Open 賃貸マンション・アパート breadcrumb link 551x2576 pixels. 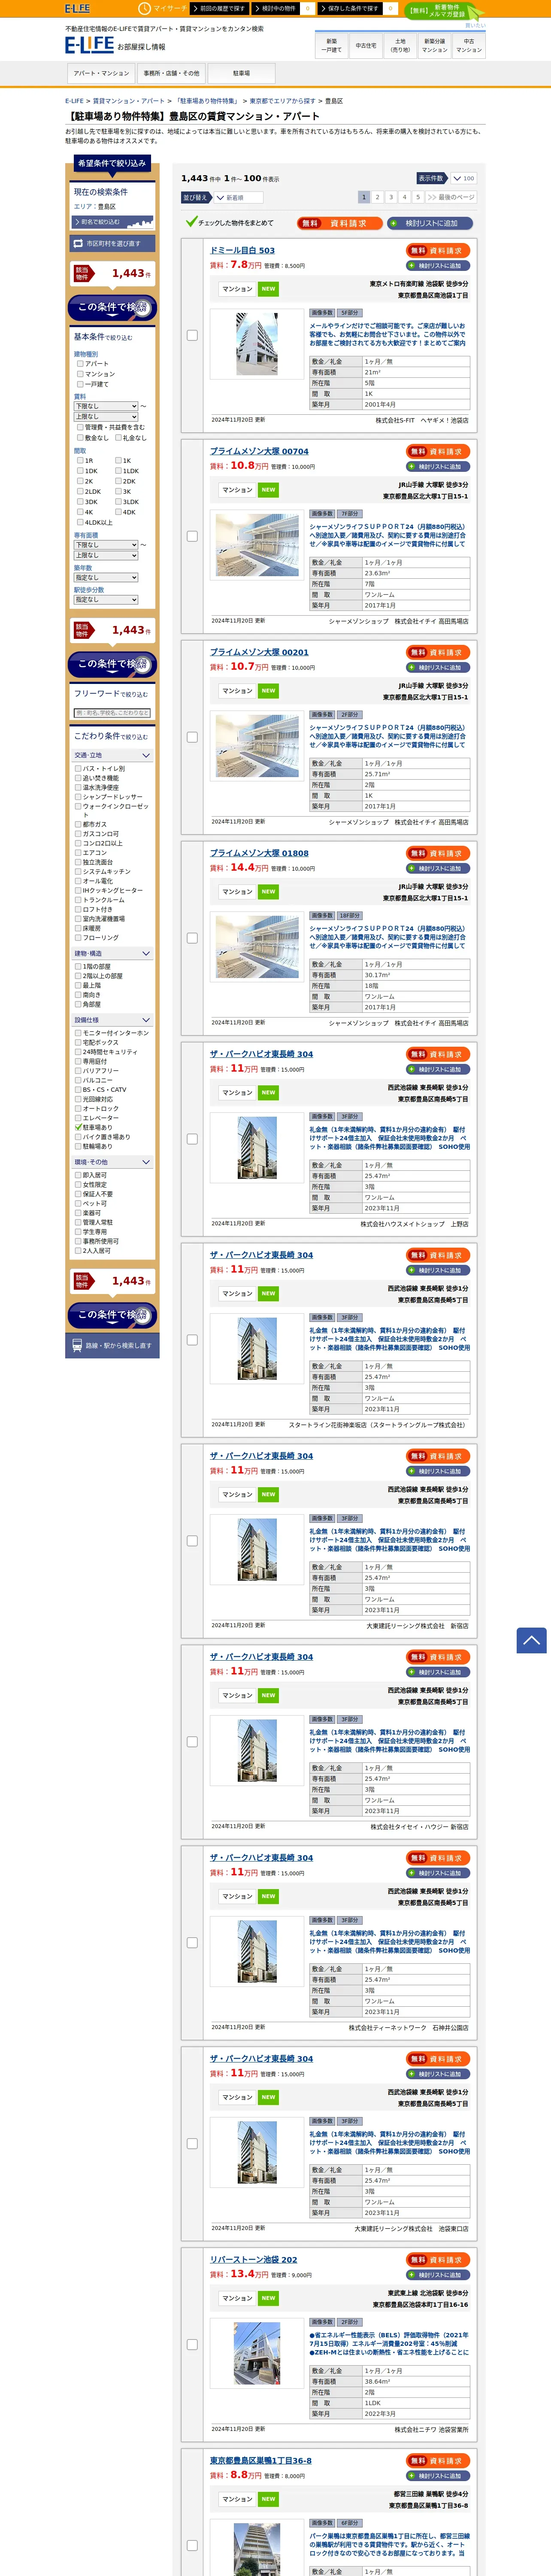pos(129,101)
